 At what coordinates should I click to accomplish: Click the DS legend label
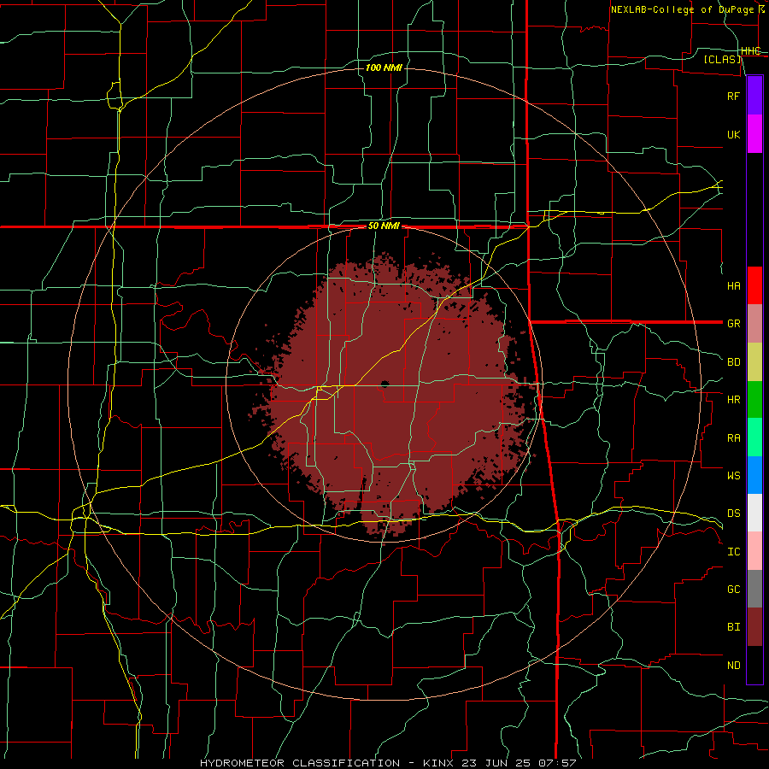click(733, 514)
